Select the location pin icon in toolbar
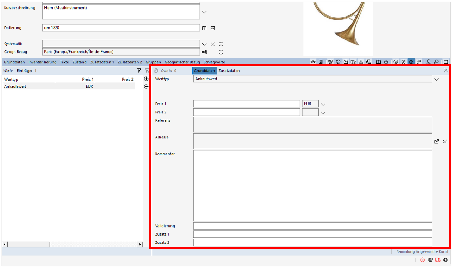 tap(361, 62)
